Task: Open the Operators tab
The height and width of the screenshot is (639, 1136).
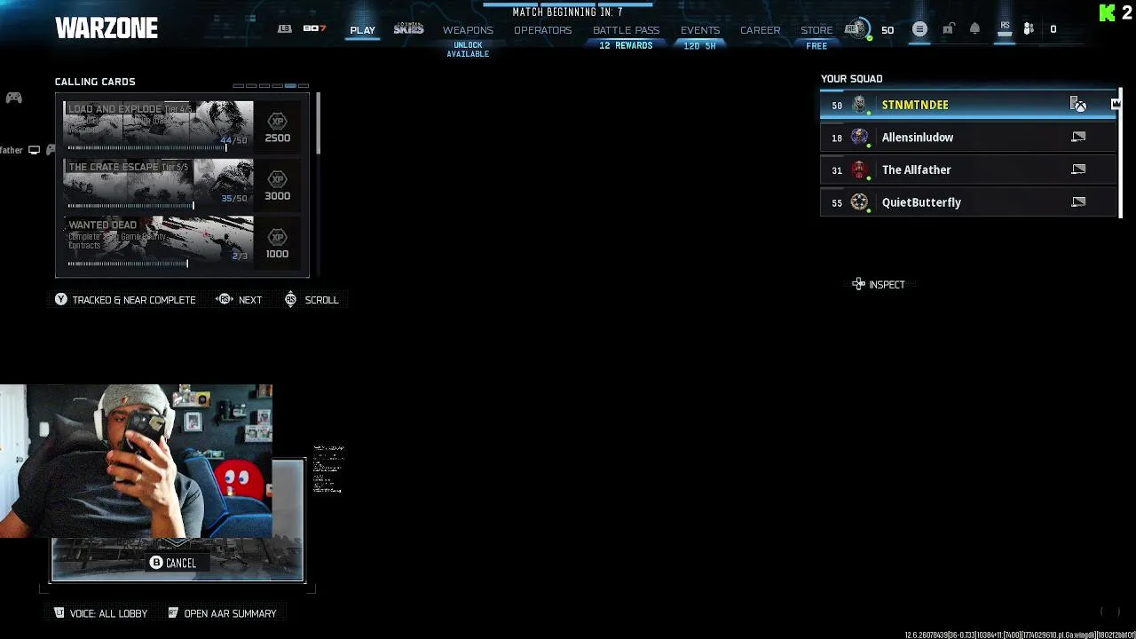Action: click(x=542, y=30)
